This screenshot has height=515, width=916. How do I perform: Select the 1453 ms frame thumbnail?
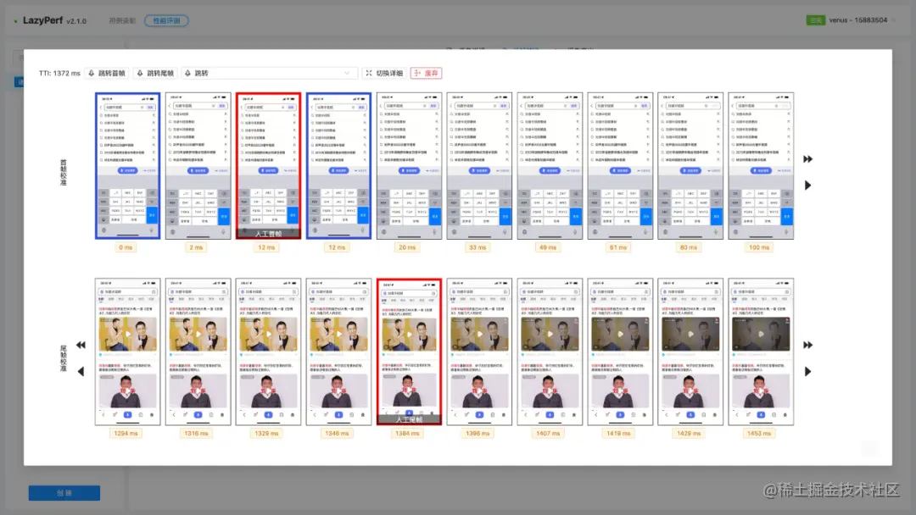761,352
